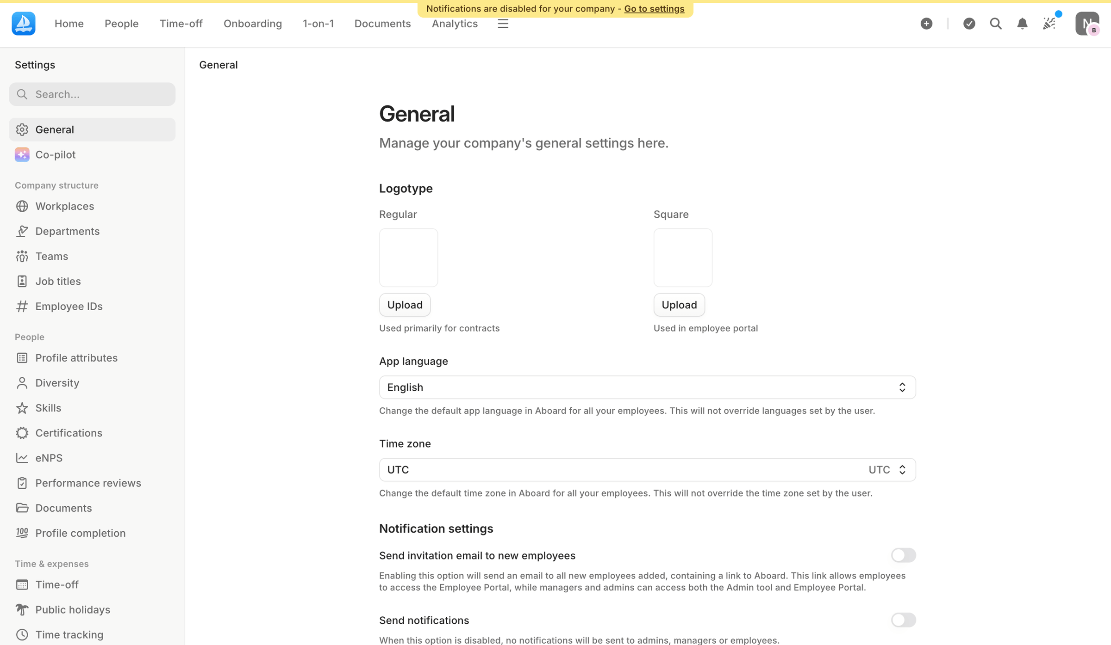
Task: Click the 'App language' field label
Action: pos(413,361)
